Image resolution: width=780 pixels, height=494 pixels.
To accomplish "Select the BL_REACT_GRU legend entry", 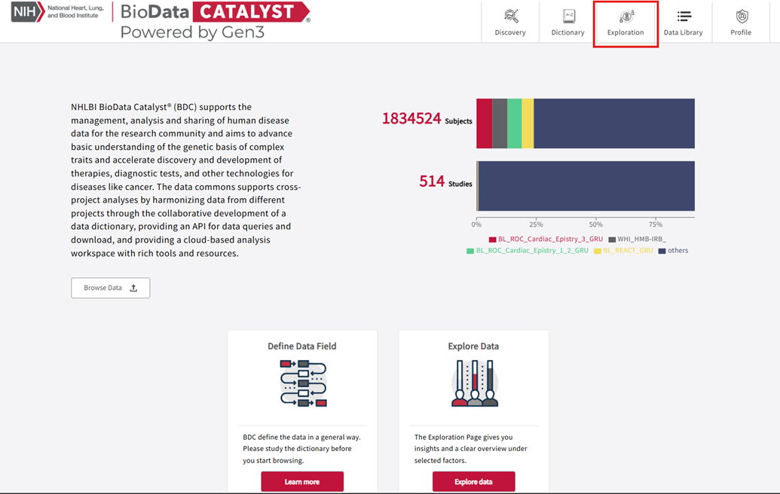I will [x=623, y=251].
